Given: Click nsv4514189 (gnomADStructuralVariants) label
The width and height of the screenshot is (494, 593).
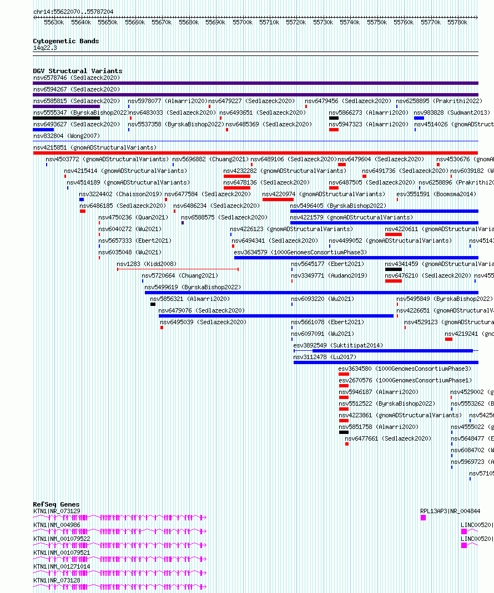Looking at the screenshot, I should [x=128, y=183].
